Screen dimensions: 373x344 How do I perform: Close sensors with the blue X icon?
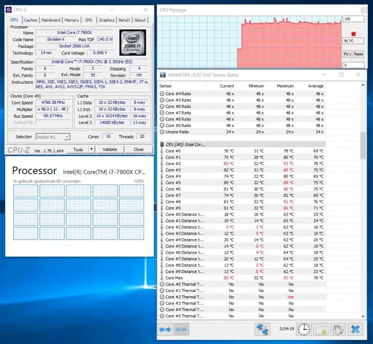(355, 329)
